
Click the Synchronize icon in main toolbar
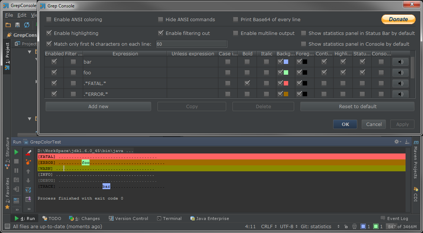coord(26,25)
